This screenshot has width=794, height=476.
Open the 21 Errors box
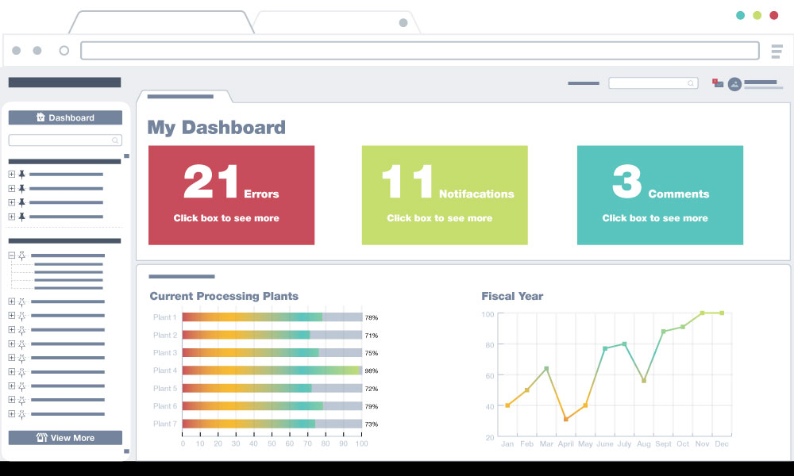tap(231, 195)
